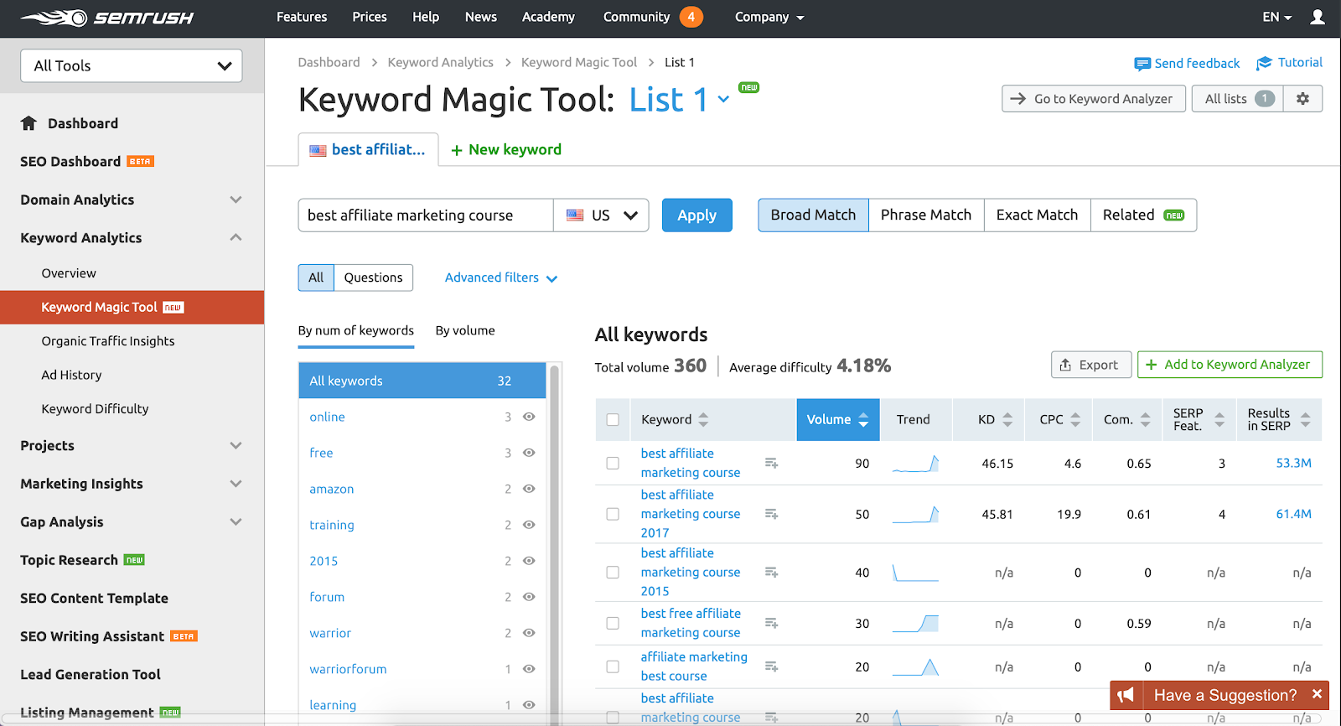
Task: Toggle eye icon for 'forum' group
Action: click(529, 597)
